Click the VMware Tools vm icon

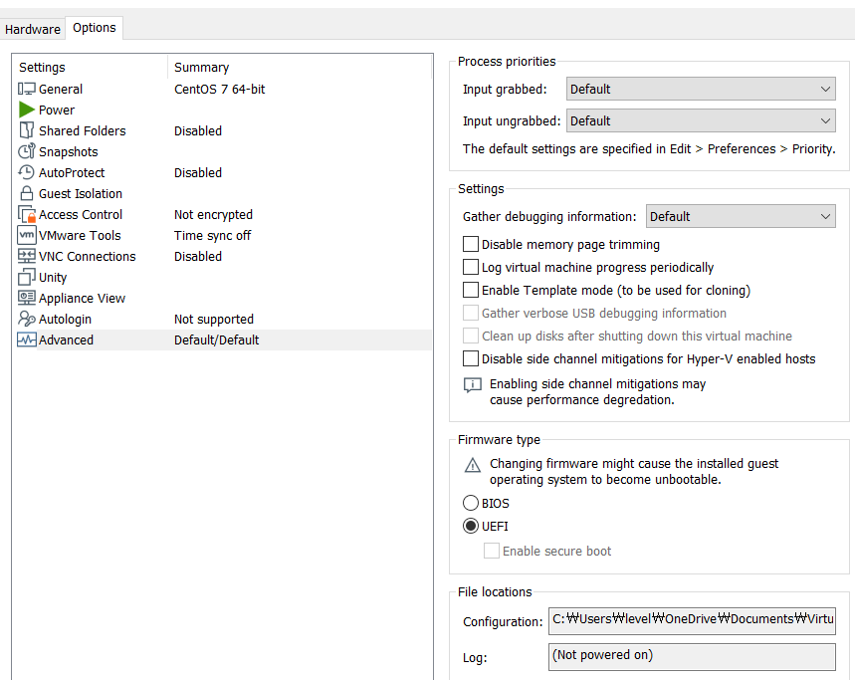pos(26,235)
